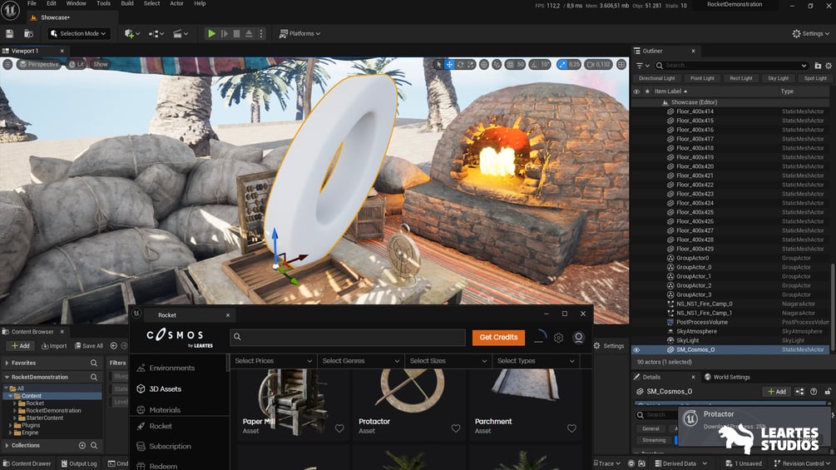This screenshot has height=470, width=836.
Task: Expand the Favorites section in Content Browser
Action: 7,363
